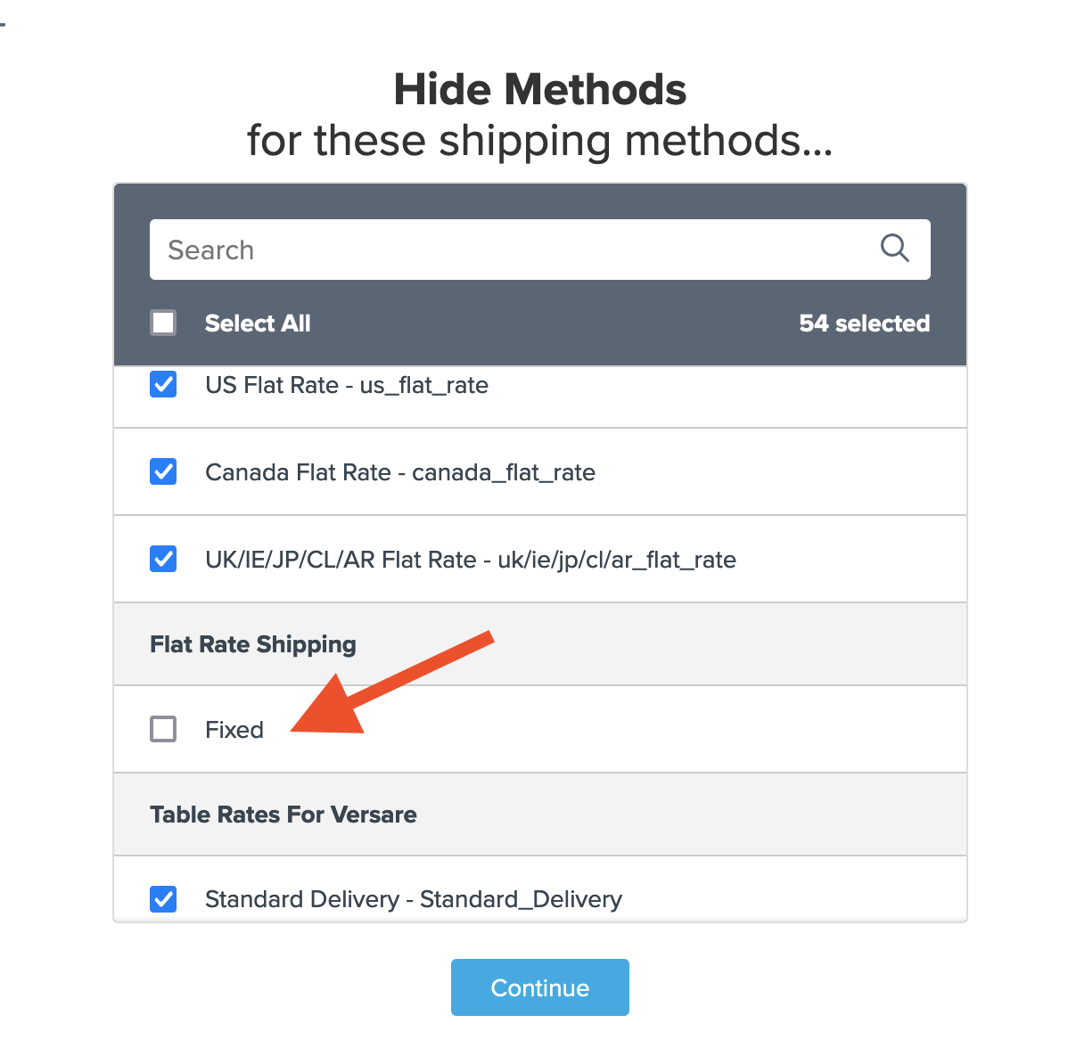
Task: Enable the Fixed method checkbox
Action: (163, 729)
